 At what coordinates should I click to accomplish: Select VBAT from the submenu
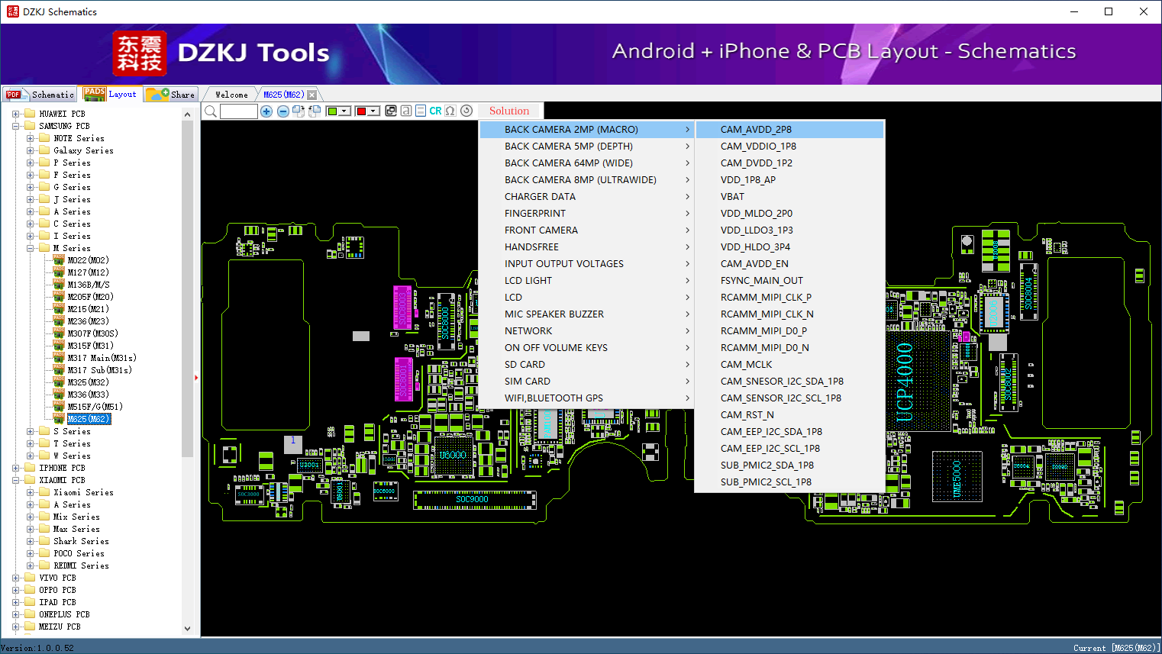[x=789, y=197]
